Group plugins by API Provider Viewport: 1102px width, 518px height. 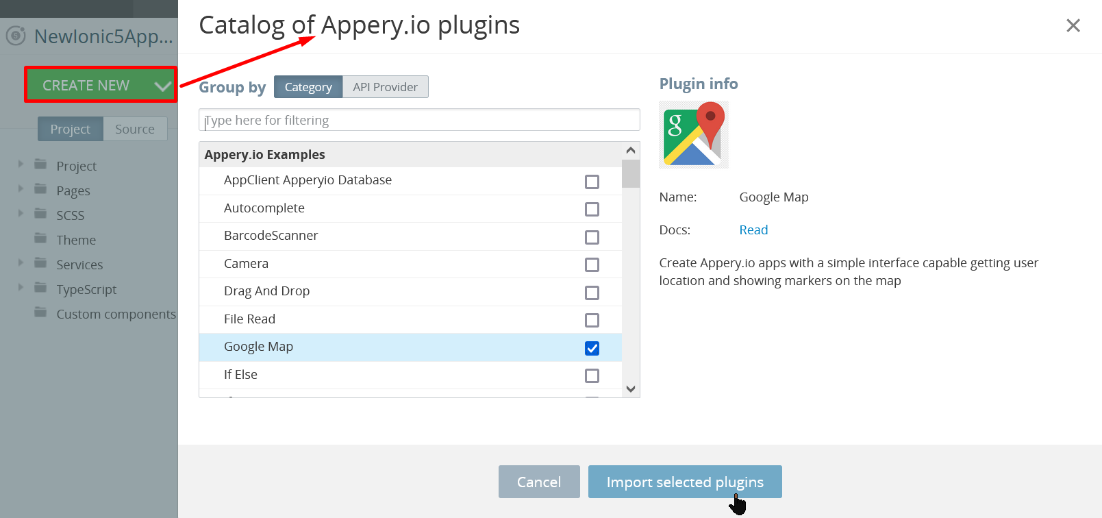[386, 87]
